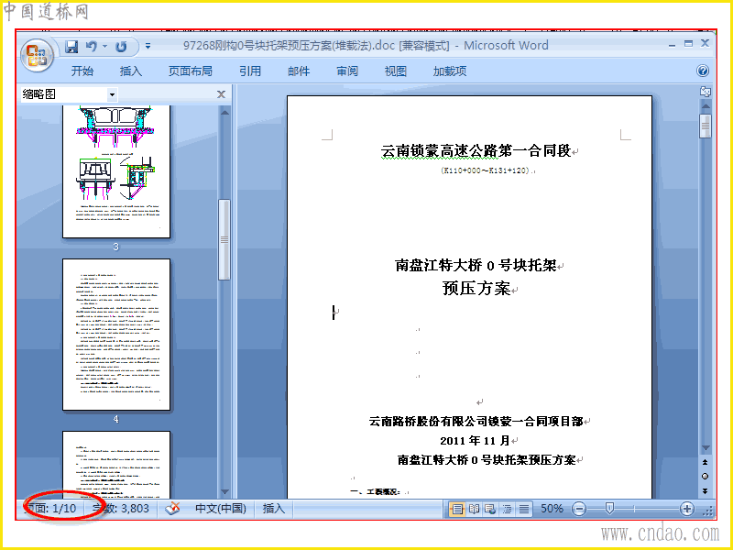Expand the undo history dropdown arrow
Viewport: 733px width, 550px height.
pyautogui.click(x=104, y=47)
